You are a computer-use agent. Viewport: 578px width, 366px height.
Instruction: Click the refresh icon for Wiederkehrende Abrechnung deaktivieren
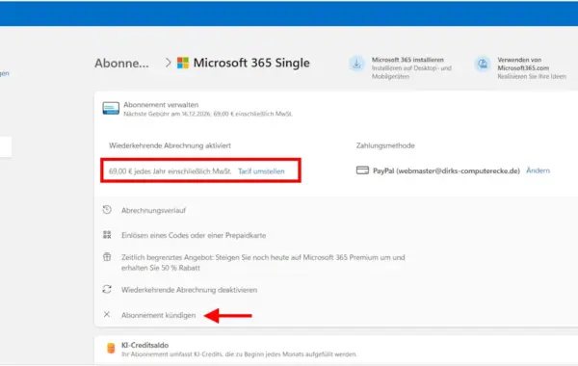[x=107, y=289]
